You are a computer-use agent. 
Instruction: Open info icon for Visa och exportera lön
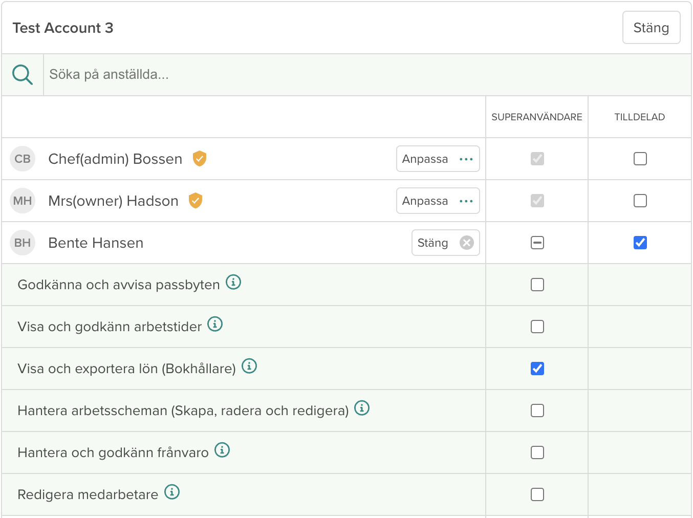(x=249, y=366)
